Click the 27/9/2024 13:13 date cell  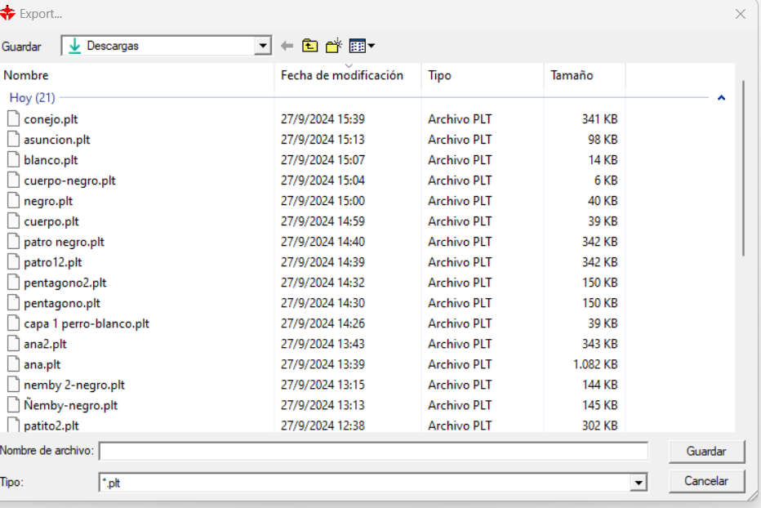pyautogui.click(x=323, y=405)
